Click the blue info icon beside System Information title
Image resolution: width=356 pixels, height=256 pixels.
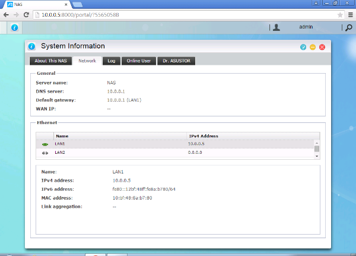coord(31,46)
